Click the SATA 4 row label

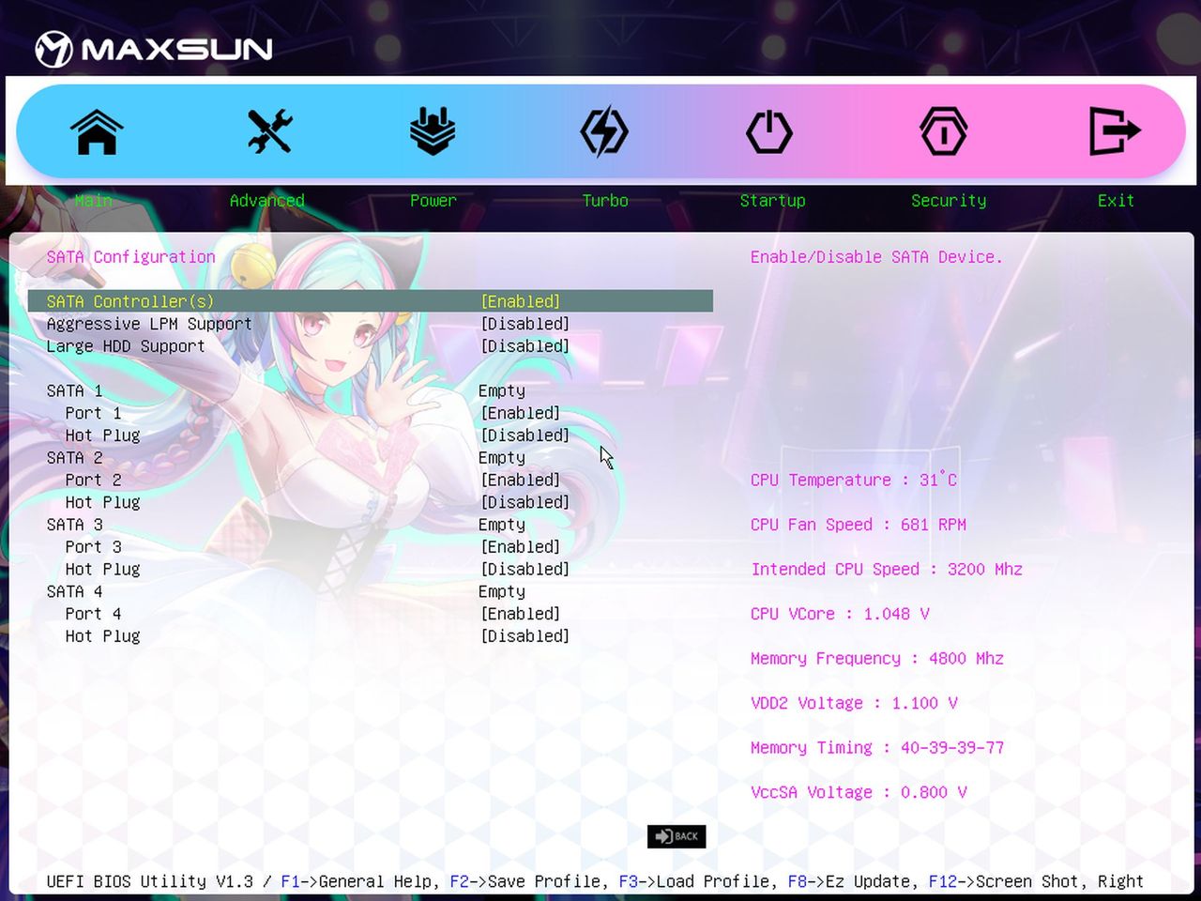point(75,592)
